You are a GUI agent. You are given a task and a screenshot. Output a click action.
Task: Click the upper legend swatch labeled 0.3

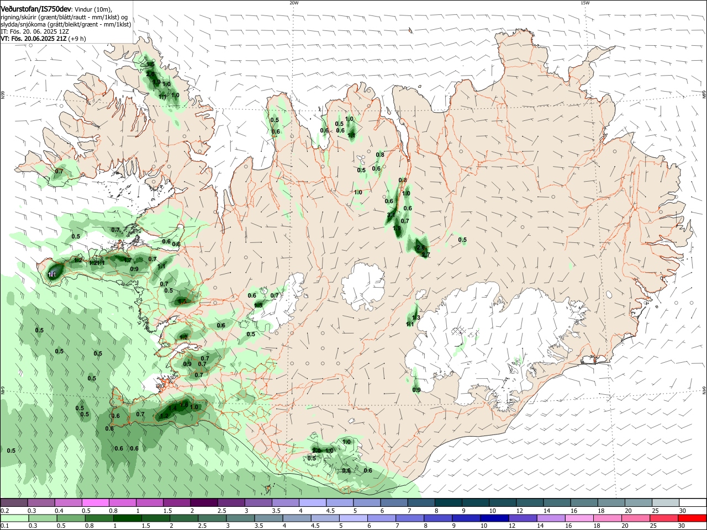coord(41,502)
